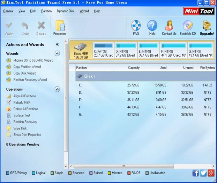Viewport: 217px width, 183px height.
Task: Click the MiniTool logo
Action: tap(199, 11)
